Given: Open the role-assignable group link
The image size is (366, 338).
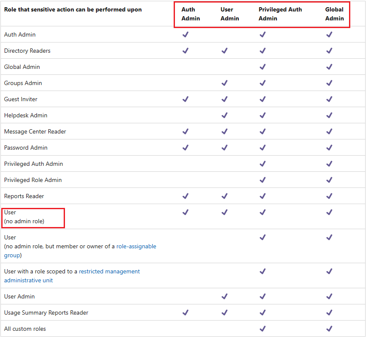Looking at the screenshot, I should pyautogui.click(x=136, y=246).
